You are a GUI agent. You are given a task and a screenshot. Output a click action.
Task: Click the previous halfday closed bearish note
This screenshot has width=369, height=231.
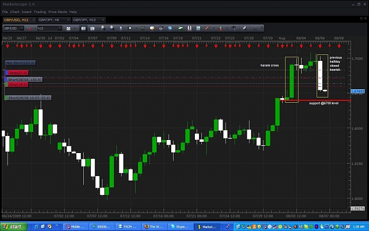pos(335,64)
